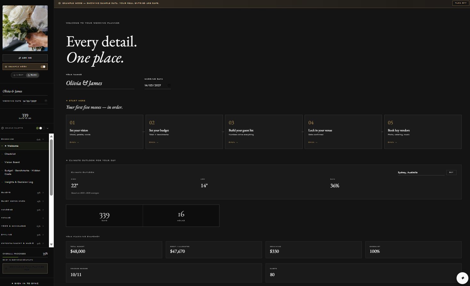Click sidebar scrollbar up arrow
This screenshot has width=470, height=286.
tap(51, 136)
